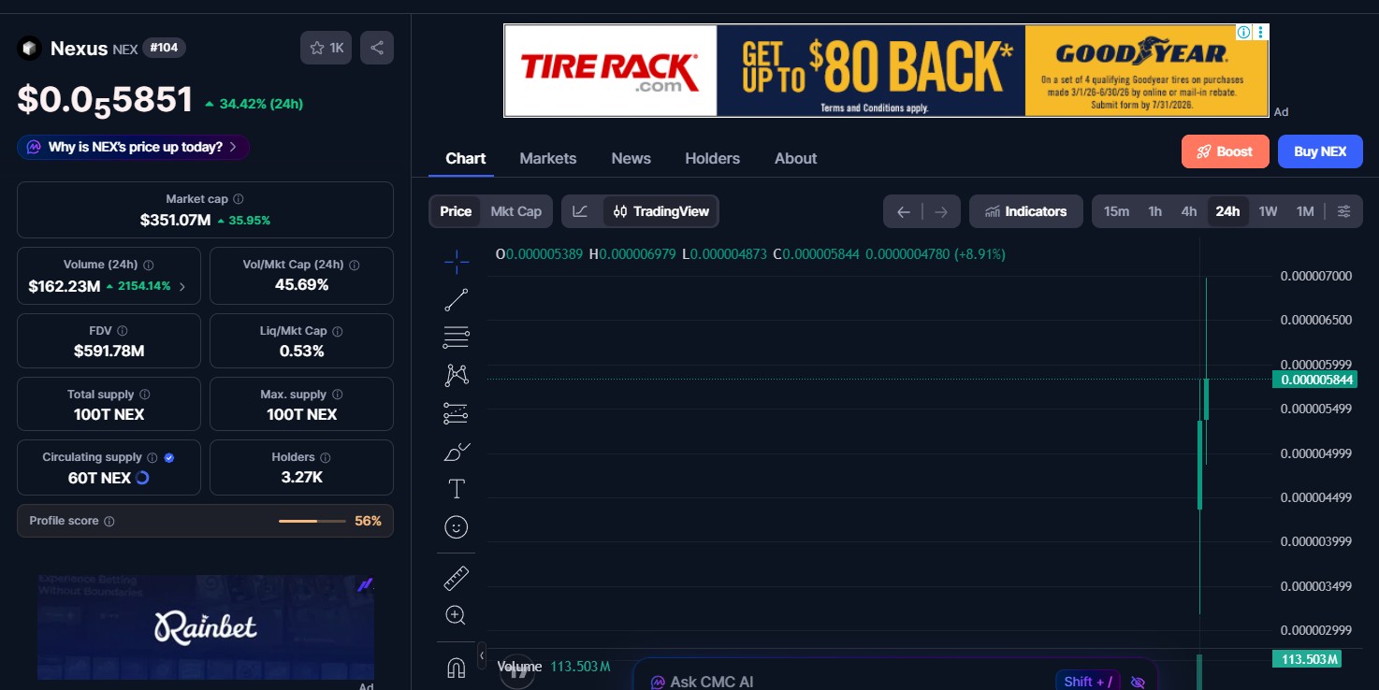Toggle chart to Mkt Cap view

[516, 211]
